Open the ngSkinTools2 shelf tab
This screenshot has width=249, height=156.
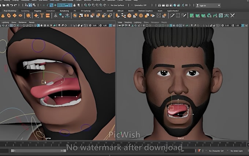click(173, 11)
